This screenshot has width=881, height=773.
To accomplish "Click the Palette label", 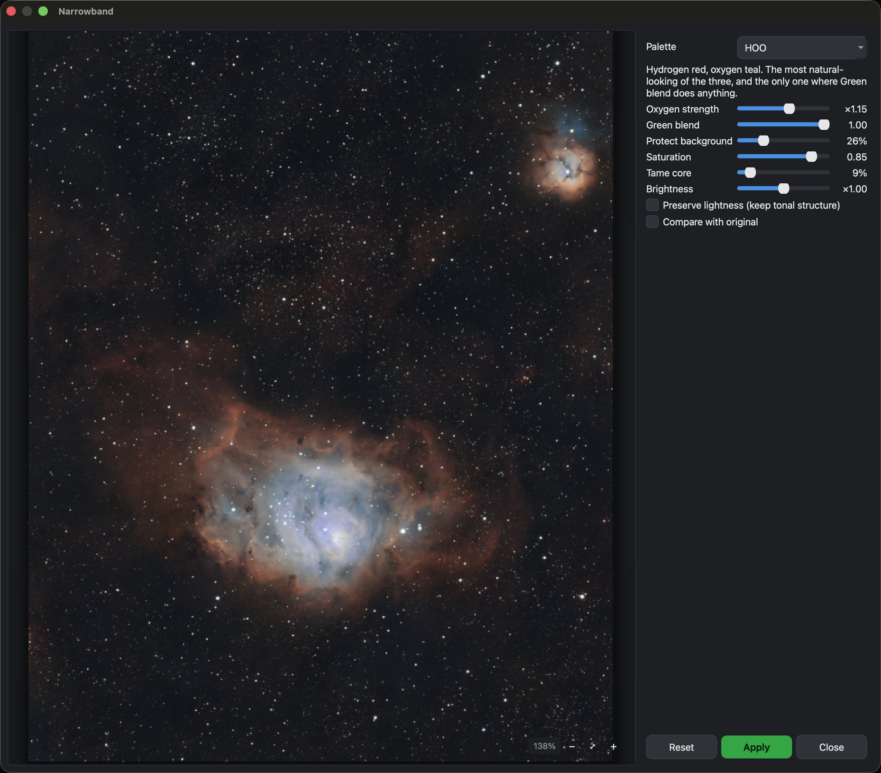I will coord(661,46).
